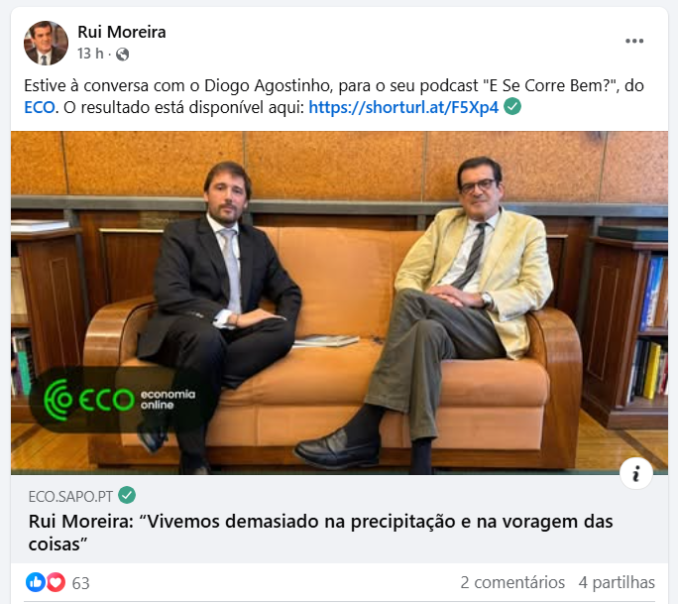Click the globe public-audience icon
The height and width of the screenshot is (604, 678).
(122, 55)
